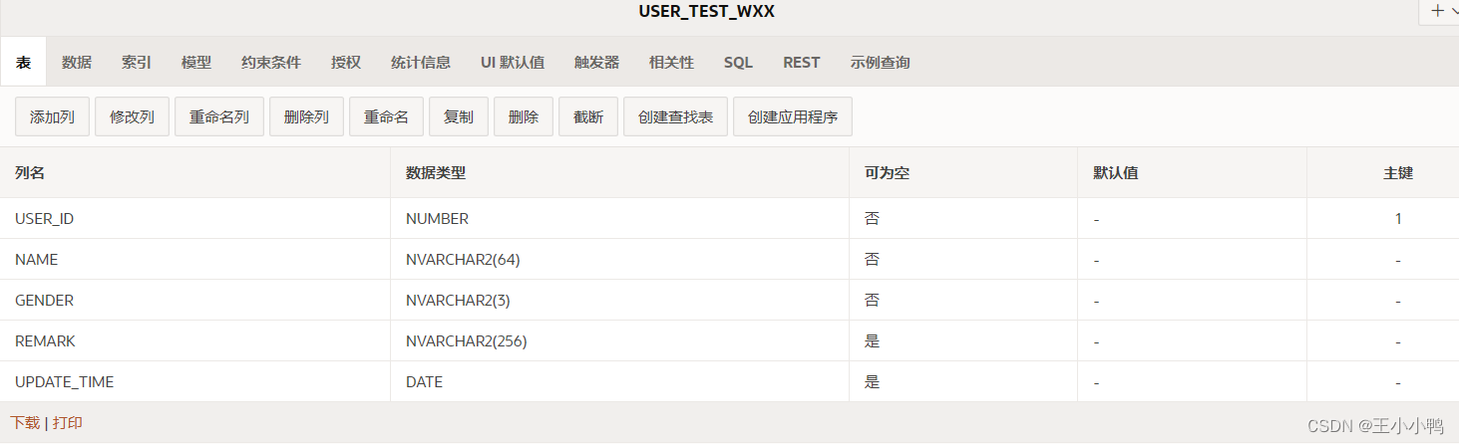Click the 下载 link

coord(25,422)
